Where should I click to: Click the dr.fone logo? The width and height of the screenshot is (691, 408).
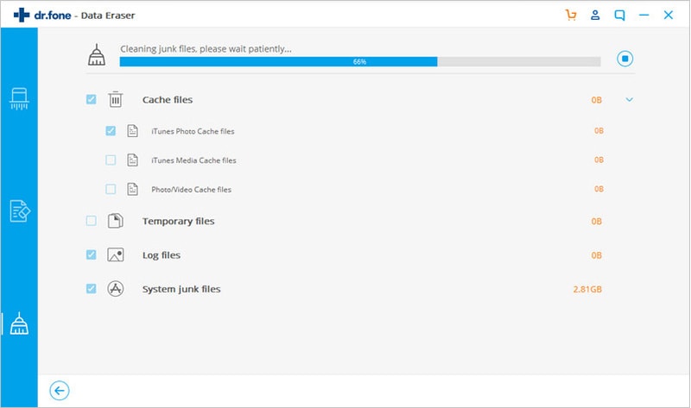(x=42, y=15)
